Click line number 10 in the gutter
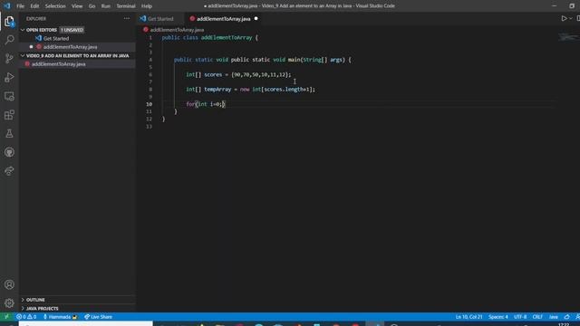580x326 pixels. (149, 104)
